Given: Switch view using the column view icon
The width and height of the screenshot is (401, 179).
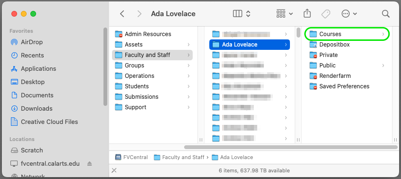Looking at the screenshot, I should pyautogui.click(x=237, y=14).
